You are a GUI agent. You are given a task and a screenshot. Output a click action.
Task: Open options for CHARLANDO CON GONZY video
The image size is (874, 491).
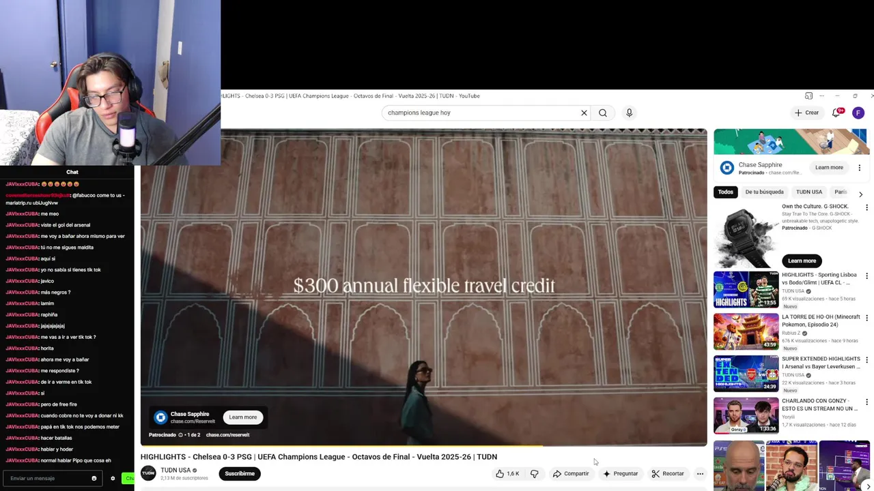tap(866, 402)
